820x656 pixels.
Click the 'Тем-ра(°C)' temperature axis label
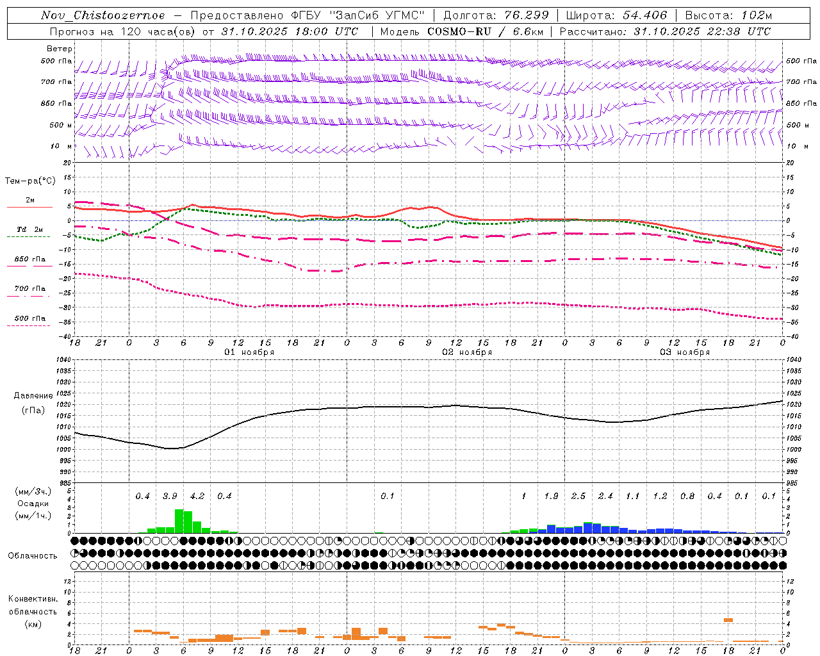30,181
